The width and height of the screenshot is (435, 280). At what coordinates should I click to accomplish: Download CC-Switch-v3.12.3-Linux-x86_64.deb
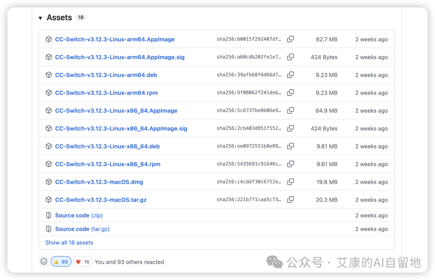click(108, 146)
